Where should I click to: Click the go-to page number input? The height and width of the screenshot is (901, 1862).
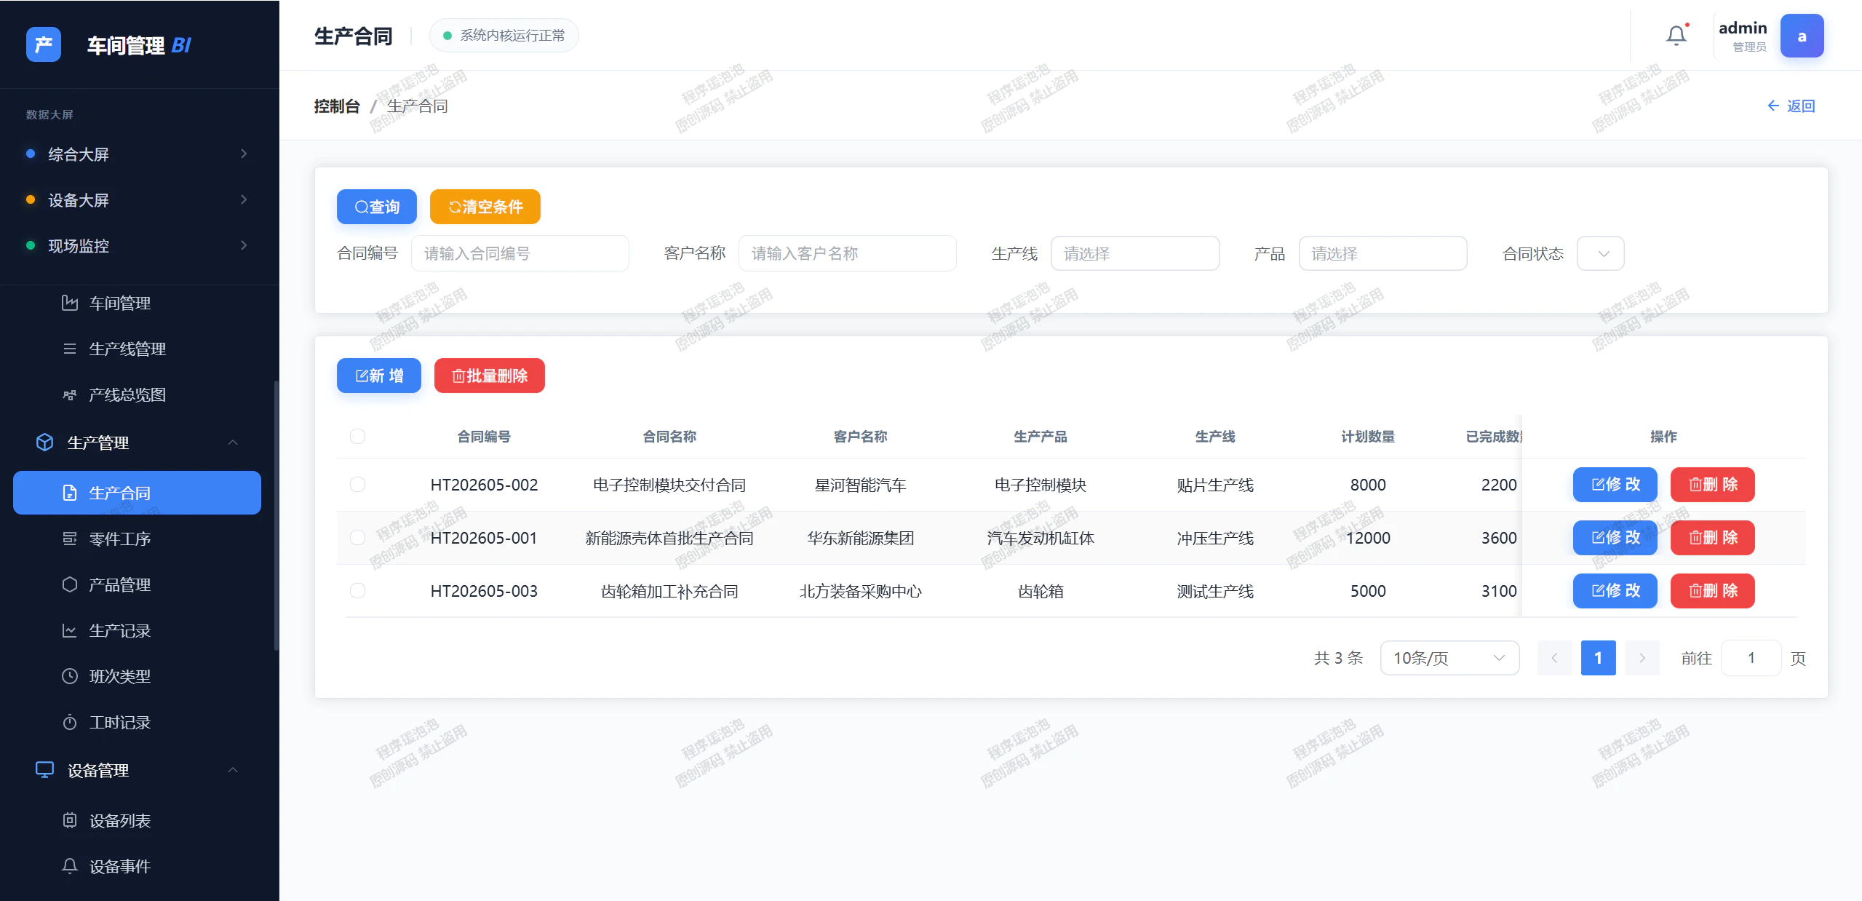[1751, 658]
